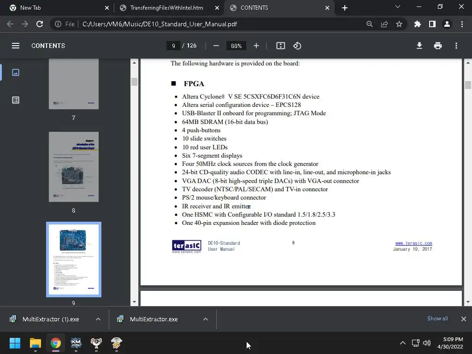Click the page number input field
Screen dimensions: 472x354
[x=173, y=46]
